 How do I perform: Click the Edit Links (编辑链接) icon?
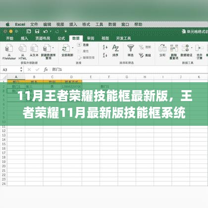tap(80, 57)
